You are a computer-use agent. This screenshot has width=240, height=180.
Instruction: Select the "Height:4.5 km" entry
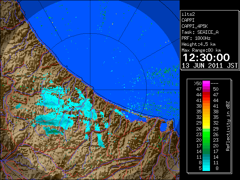point(198,44)
